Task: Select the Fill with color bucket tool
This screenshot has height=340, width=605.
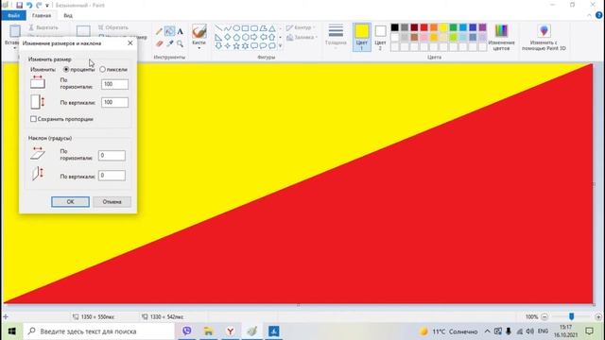Action: pos(169,31)
